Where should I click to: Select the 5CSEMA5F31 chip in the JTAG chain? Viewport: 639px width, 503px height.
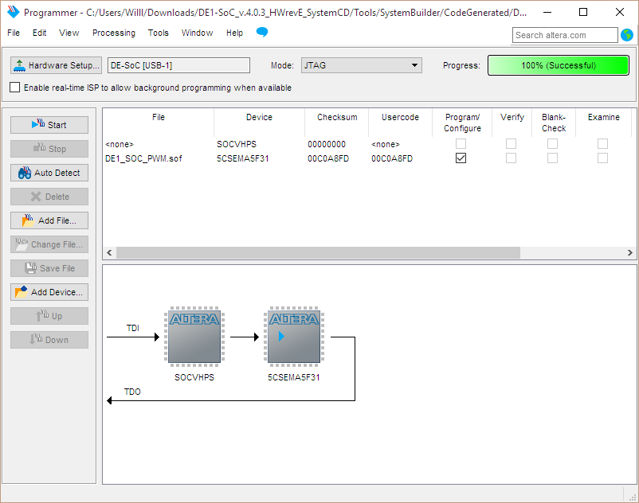click(x=294, y=335)
